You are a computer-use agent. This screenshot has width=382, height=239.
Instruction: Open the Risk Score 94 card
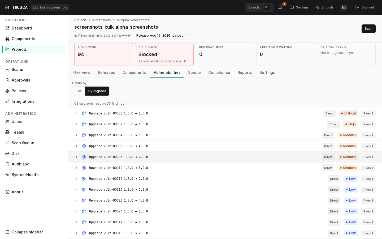pos(103,54)
